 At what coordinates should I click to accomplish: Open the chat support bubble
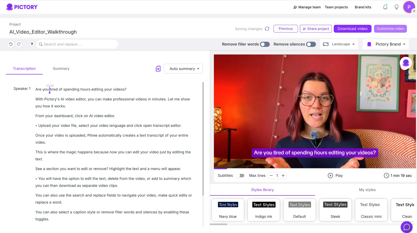coord(406,227)
